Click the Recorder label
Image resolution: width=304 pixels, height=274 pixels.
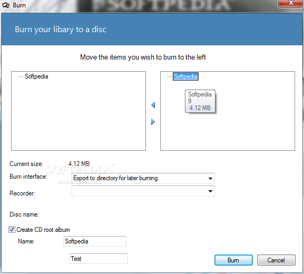pyautogui.click(x=22, y=193)
